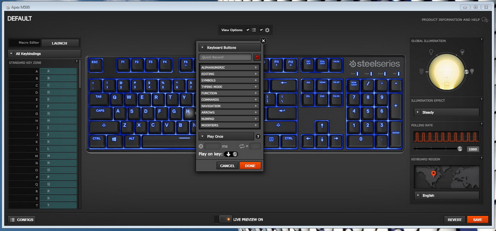This screenshot has width=496, height=231.
Task: Open help for Keyboard Region section
Action: coord(482,158)
